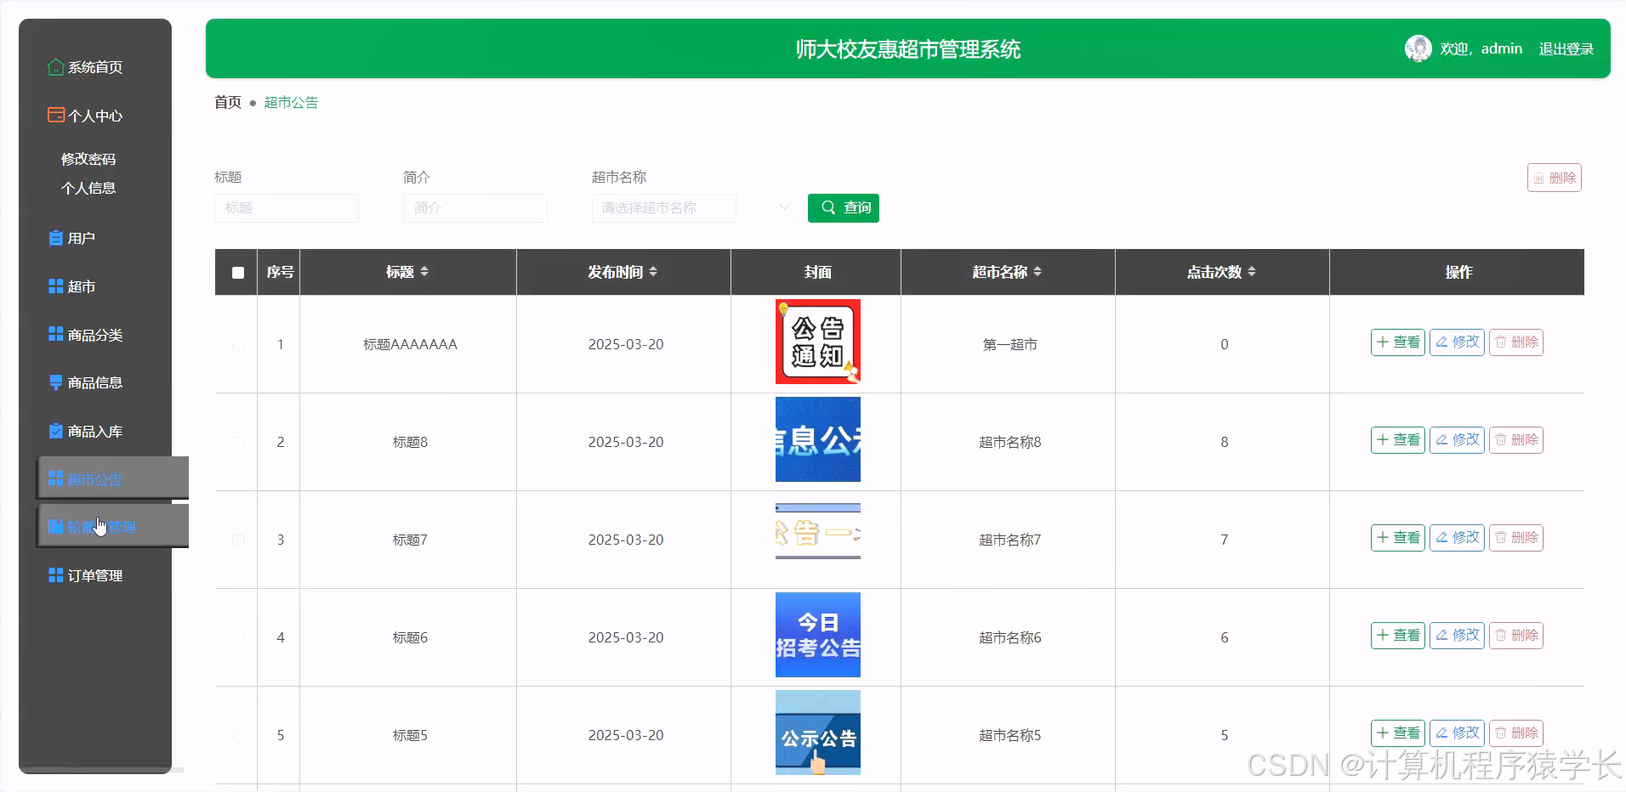Select 个人中心 in the sidebar
The width and height of the screenshot is (1626, 792).
[94, 116]
